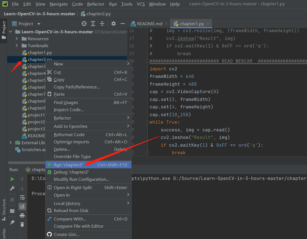307x239 pixels.
Task: Click the trash Clear All icon
Action: tap(22, 224)
